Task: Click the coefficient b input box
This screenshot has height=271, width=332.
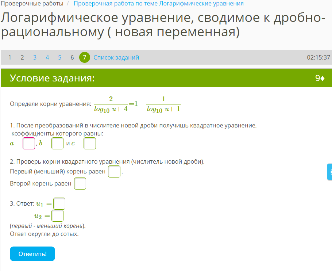Action: click(x=57, y=144)
